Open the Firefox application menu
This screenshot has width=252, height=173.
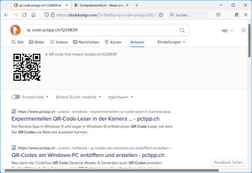pos(246,15)
